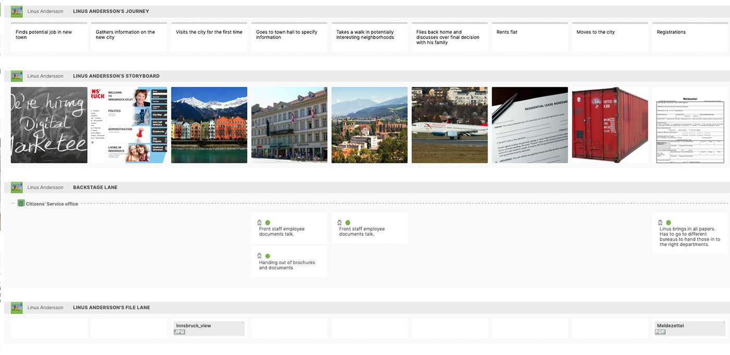Open the colorful riverside houses with mountains image
The width and height of the screenshot is (730, 355).
tap(209, 125)
